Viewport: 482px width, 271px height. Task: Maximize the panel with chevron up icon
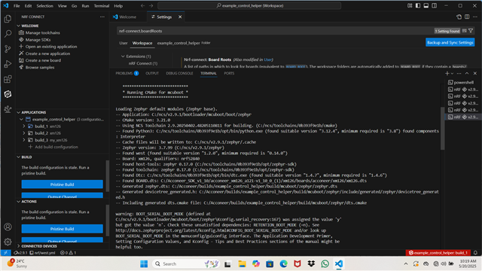[x=467, y=74]
